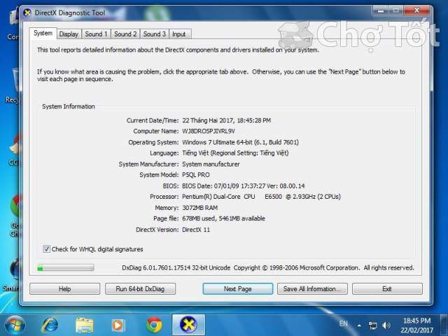Image resolution: width=448 pixels, height=336 pixels.
Task: Show hidden tray icons arrow
Action: click(359, 325)
